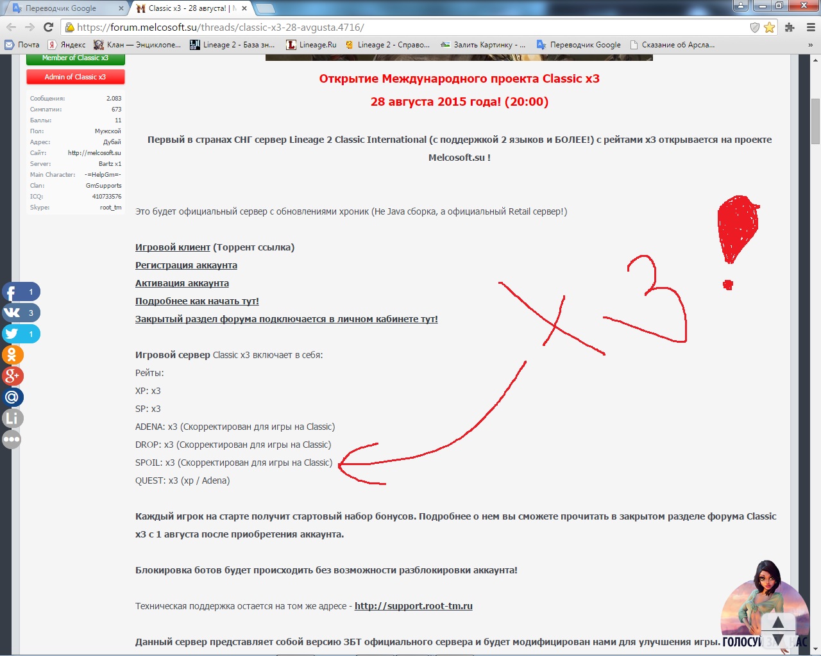The height and width of the screenshot is (656, 821).
Task: Click the main character -=HelpGm=-
Action: 103,175
